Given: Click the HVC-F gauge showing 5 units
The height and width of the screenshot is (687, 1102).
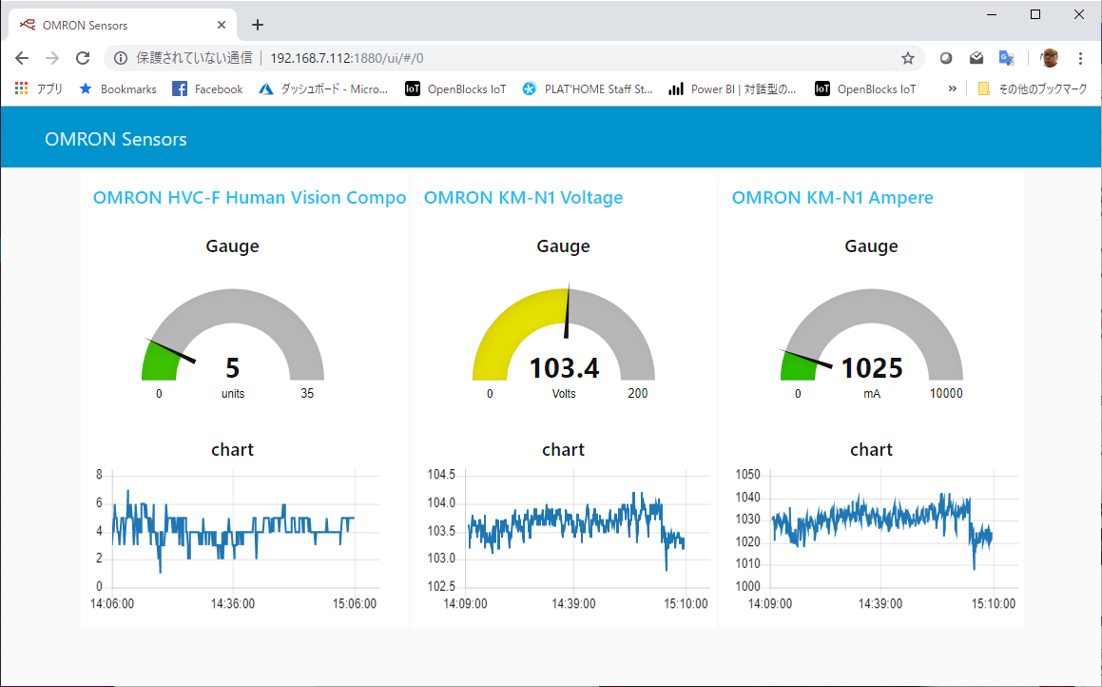Looking at the screenshot, I should (233, 343).
